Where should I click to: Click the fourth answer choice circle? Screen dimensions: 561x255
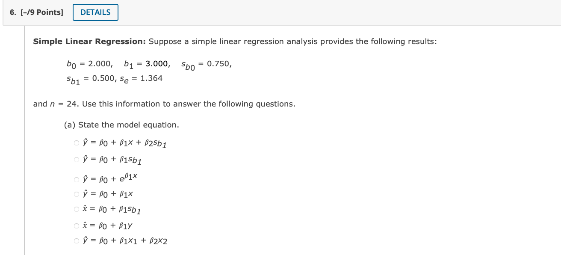pos(76,194)
